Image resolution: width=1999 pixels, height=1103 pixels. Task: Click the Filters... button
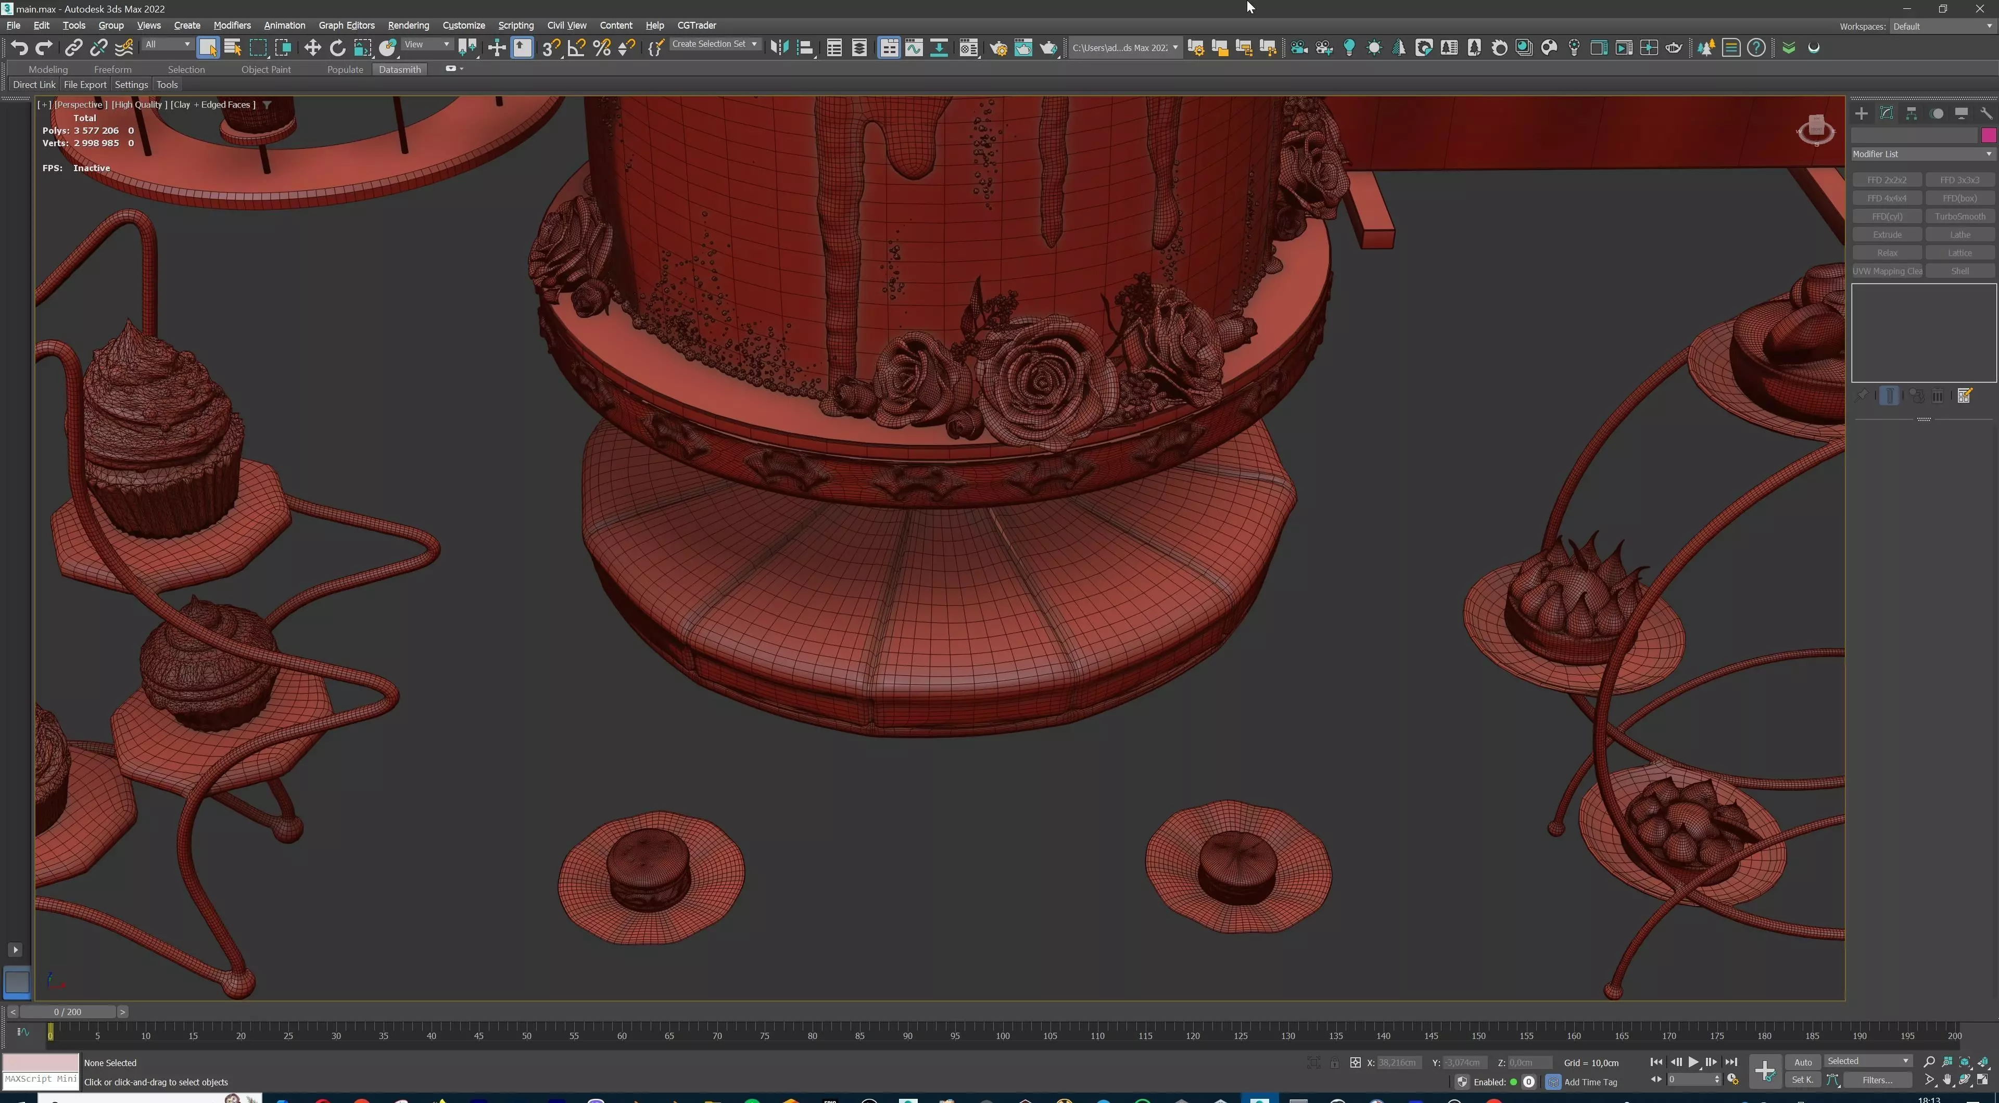pos(1877,1080)
